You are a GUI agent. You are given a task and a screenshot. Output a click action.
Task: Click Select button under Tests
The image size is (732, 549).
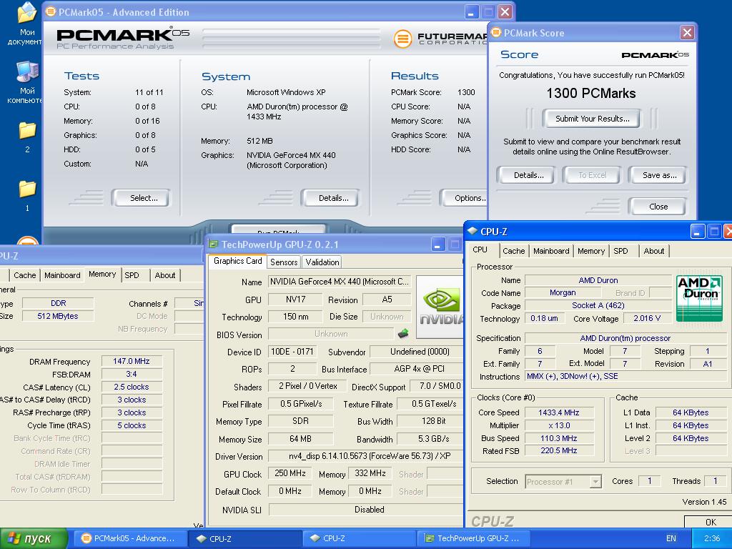[142, 198]
